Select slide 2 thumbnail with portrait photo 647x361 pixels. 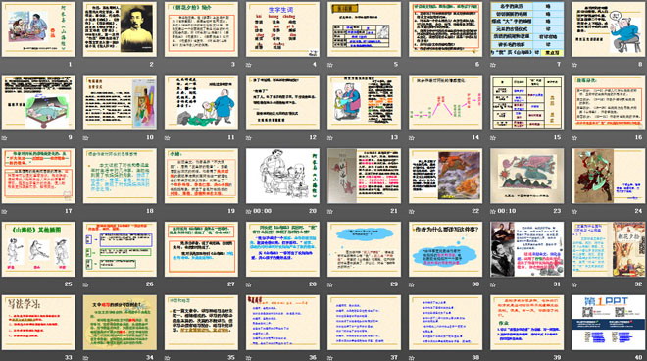tap(120, 29)
